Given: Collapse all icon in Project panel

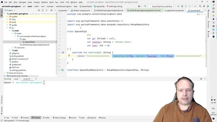Looking at the screenshot, I should pos(46,11).
